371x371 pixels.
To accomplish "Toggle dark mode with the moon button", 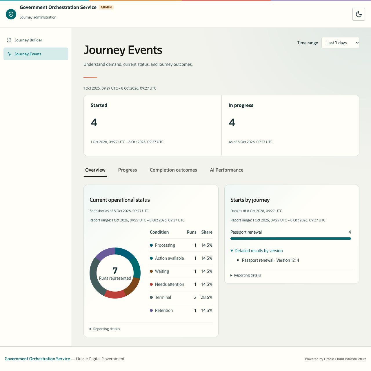I will coord(359,14).
